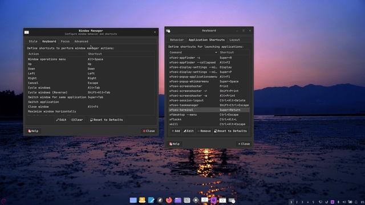Close the Keyboard dialog with Close button
Viewport: 365px width, 205px height.
[x=244, y=144]
